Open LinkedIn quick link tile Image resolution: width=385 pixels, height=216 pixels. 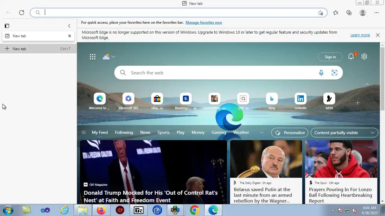[300, 102]
